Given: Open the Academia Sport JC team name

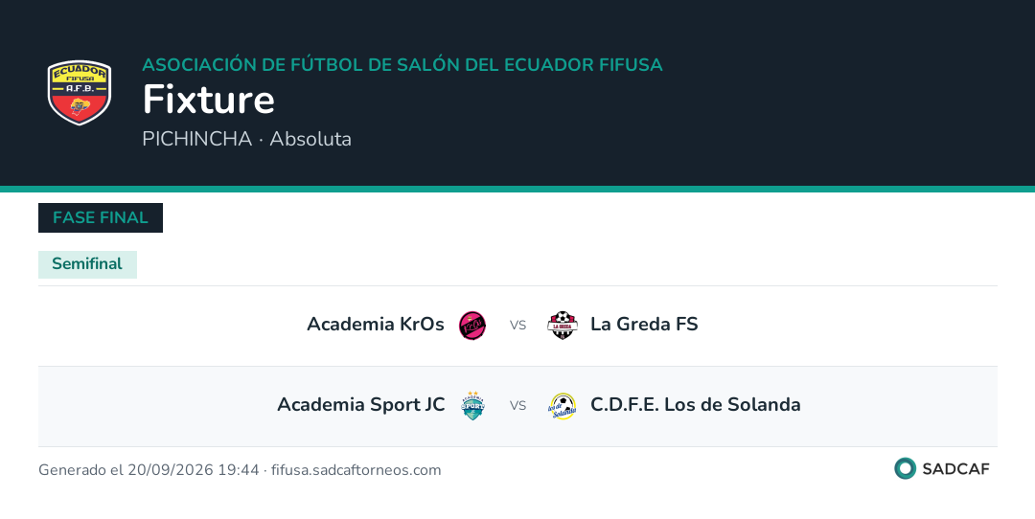Looking at the screenshot, I should coord(361,404).
